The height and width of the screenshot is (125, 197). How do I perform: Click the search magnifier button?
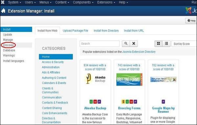coord(126,43)
